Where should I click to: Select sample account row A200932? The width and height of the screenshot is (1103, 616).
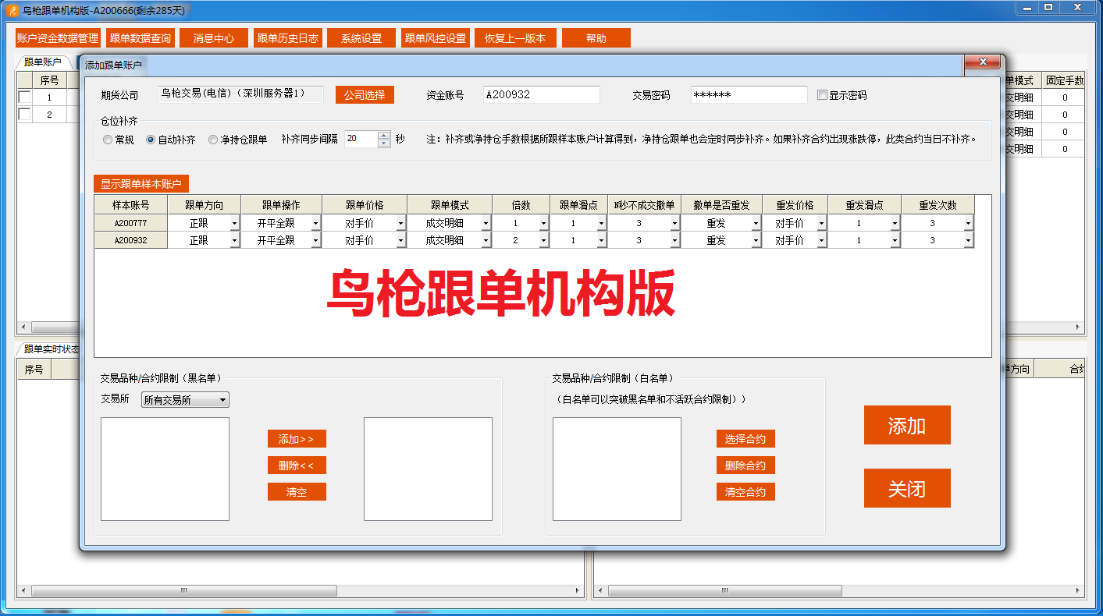(x=130, y=240)
